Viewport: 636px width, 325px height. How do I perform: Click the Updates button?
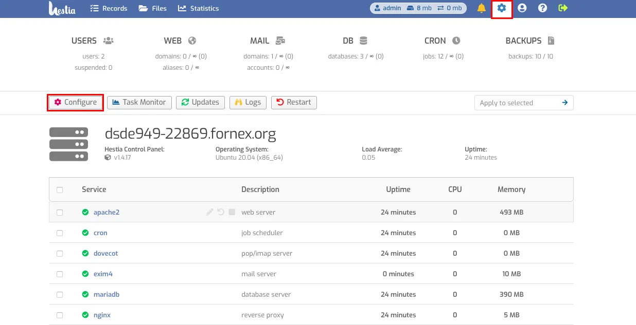(200, 102)
